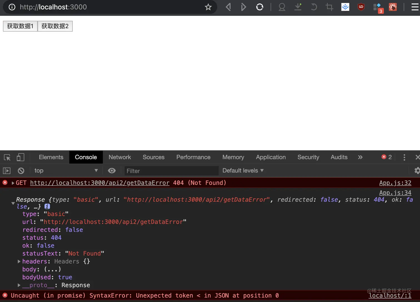
Task: Open DevTools three-dot options menu
Action: tap(404, 157)
